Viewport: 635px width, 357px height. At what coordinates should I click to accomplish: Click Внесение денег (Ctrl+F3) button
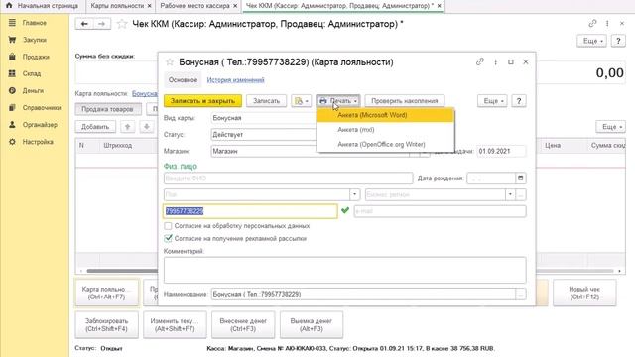pos(243,324)
